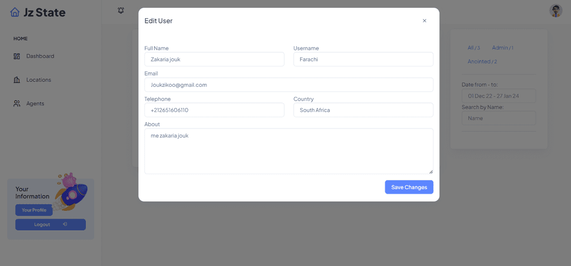Click the Username label
The width and height of the screenshot is (571, 266).
pos(306,48)
